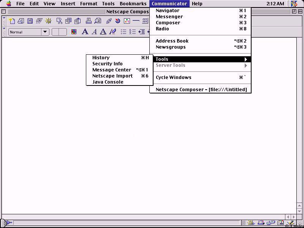
Task: Choose History in the Tools submenu
Action: [120, 58]
